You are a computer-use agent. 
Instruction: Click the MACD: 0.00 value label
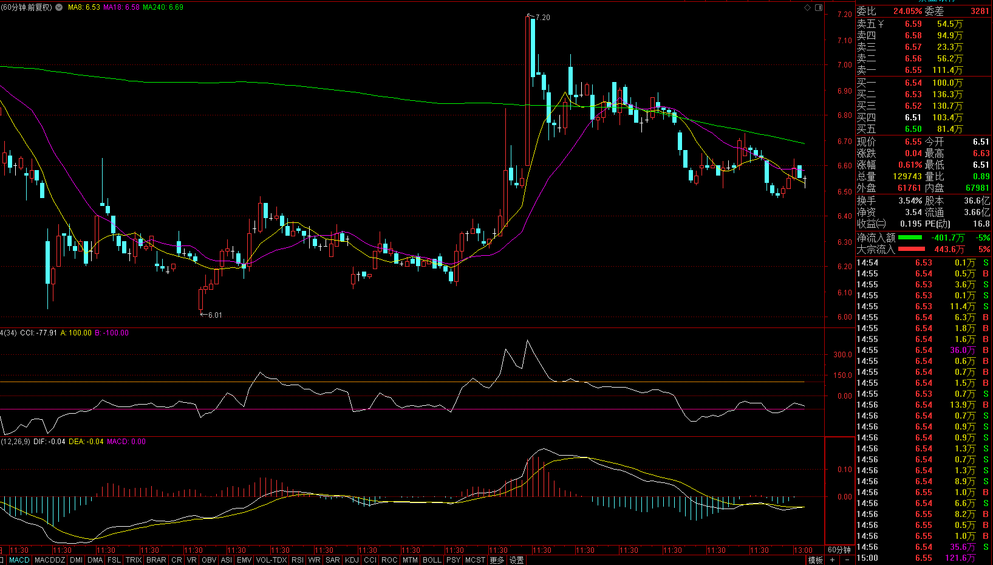point(126,442)
